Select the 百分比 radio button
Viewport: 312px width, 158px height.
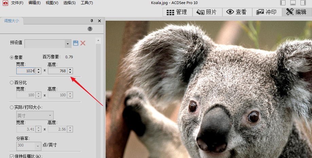point(12,82)
